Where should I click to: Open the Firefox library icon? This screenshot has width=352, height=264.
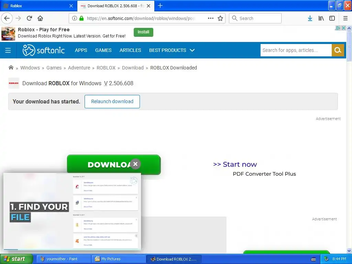(321, 19)
